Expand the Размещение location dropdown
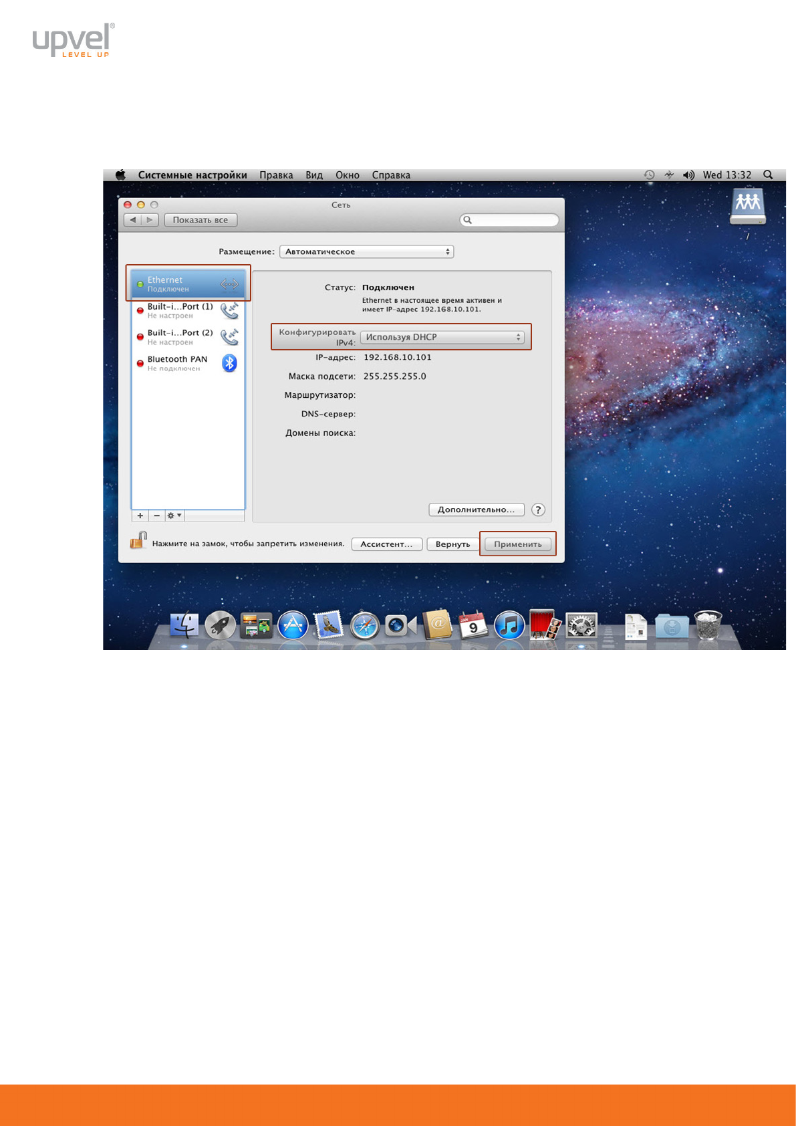The image size is (796, 1126). point(366,252)
